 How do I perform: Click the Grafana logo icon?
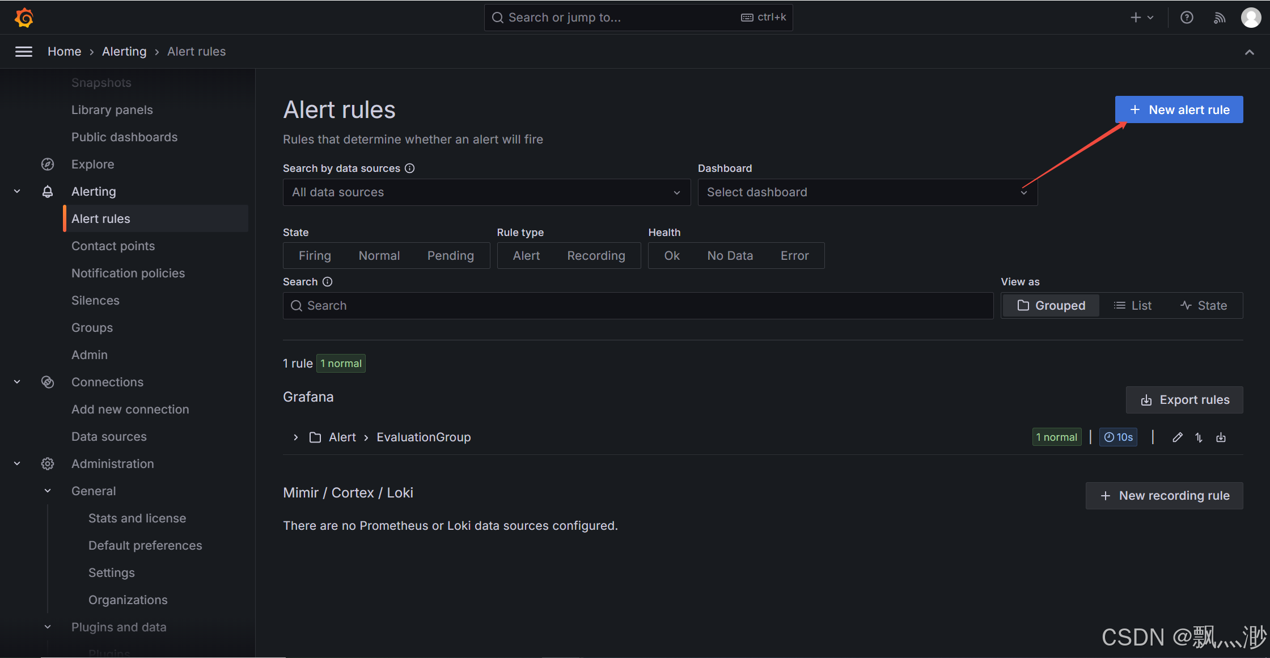click(24, 18)
